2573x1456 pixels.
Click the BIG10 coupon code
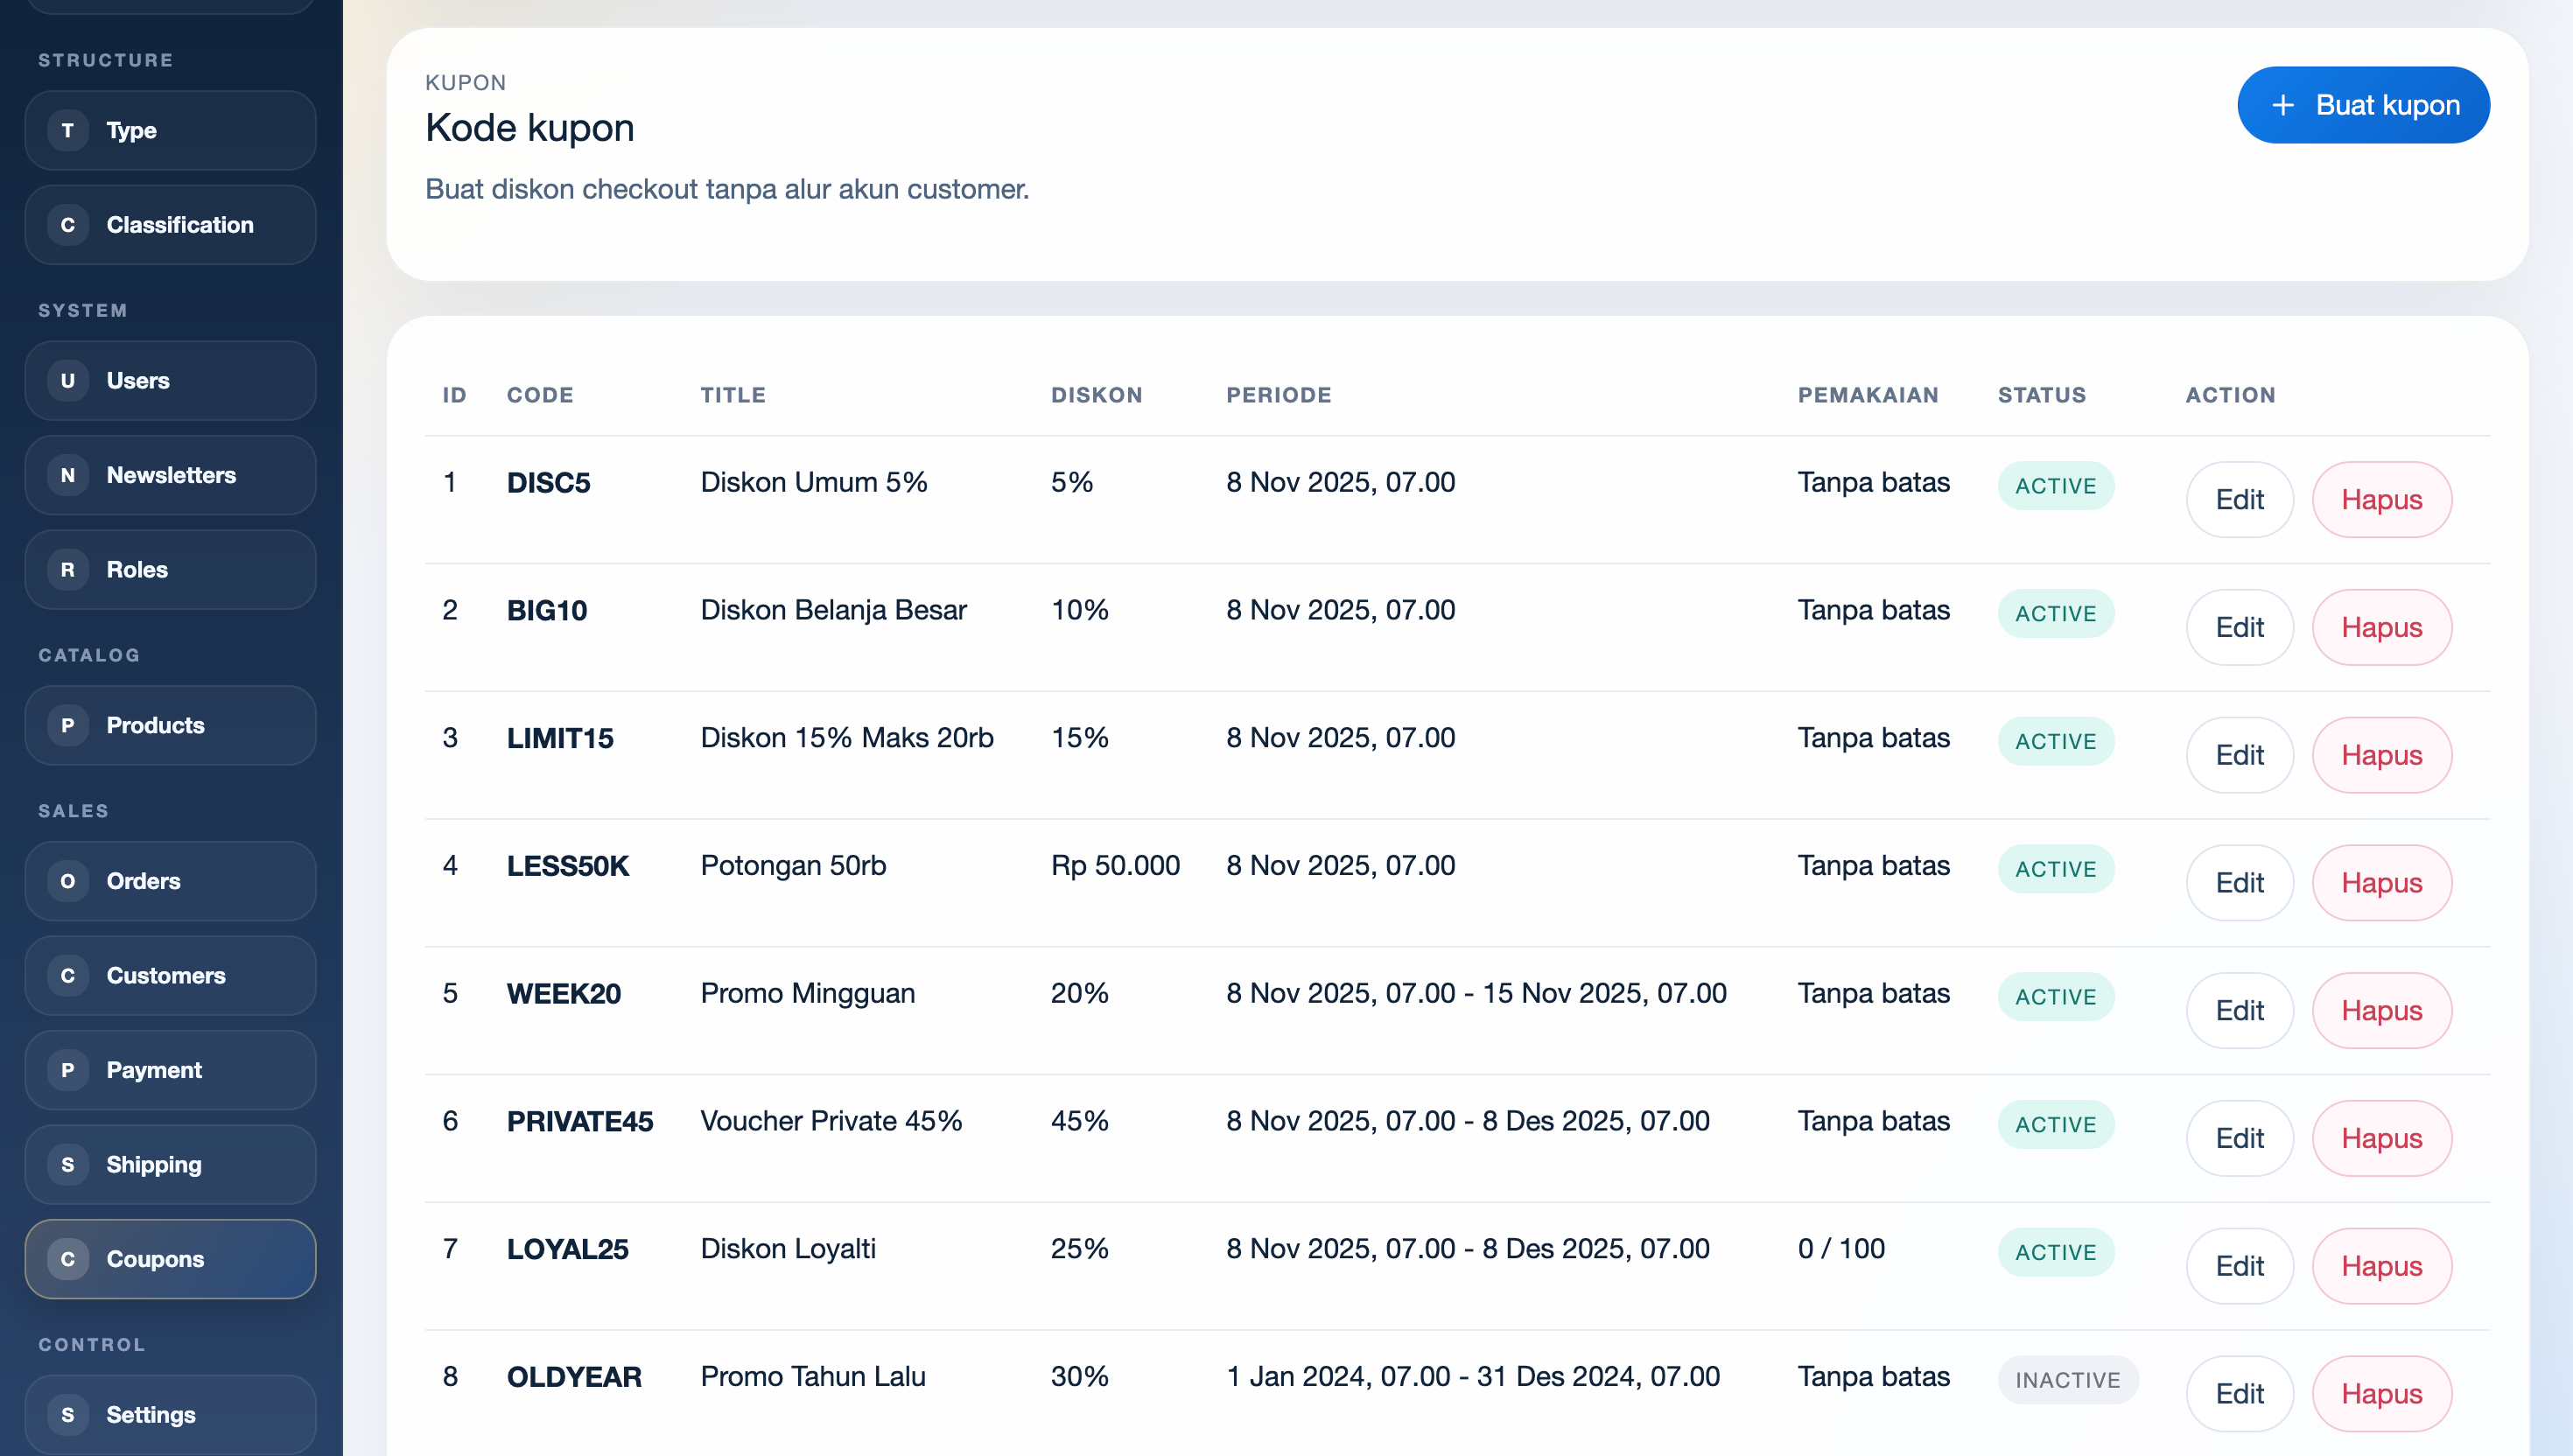coord(546,611)
